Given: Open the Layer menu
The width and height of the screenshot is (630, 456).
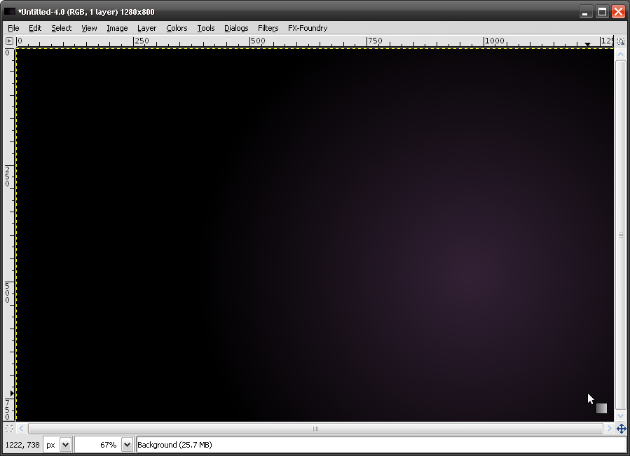Looking at the screenshot, I should point(146,28).
